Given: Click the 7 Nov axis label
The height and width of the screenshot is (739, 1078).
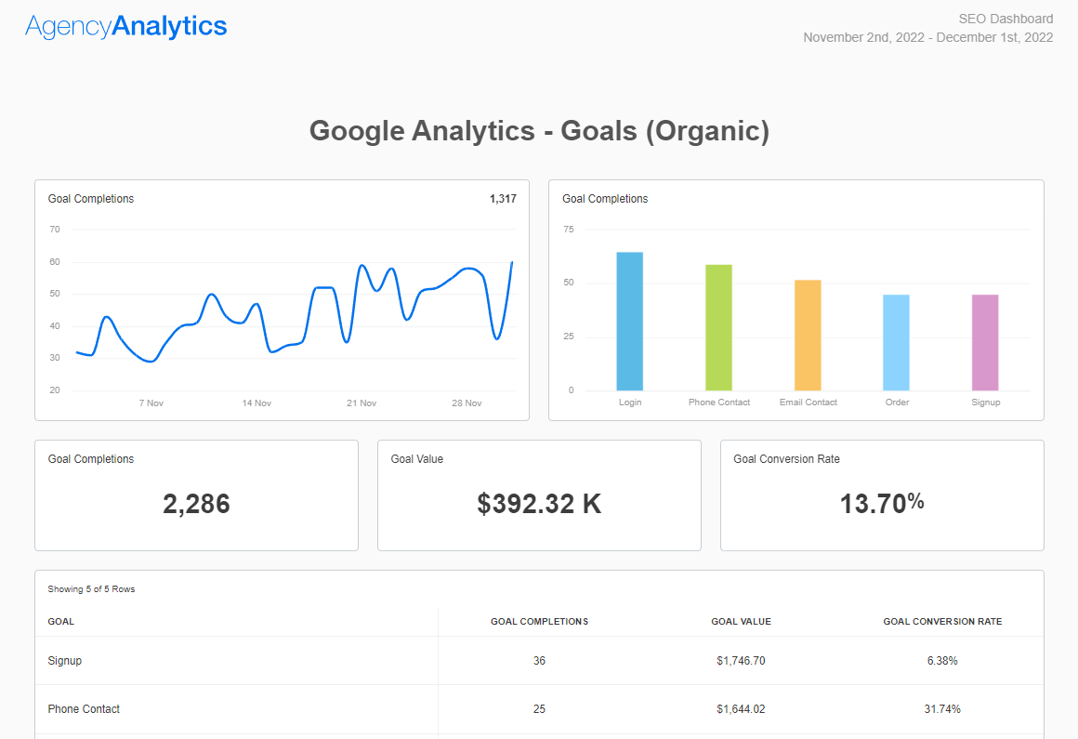Looking at the screenshot, I should click(151, 402).
